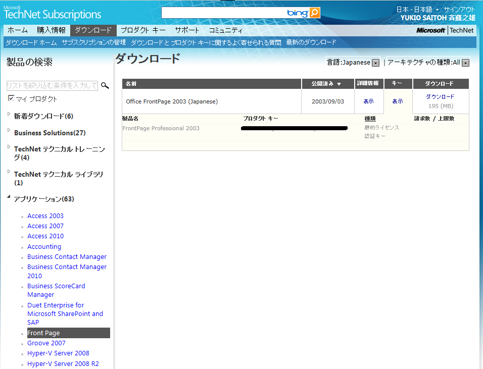Click the product list filter search icon
Image resolution: width=483 pixels, height=369 pixels.
(x=105, y=85)
